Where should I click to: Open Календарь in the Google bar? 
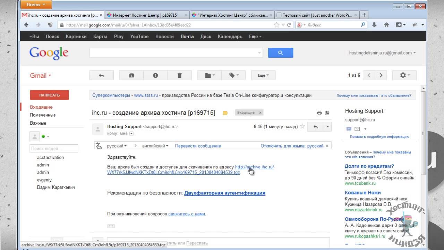click(230, 36)
